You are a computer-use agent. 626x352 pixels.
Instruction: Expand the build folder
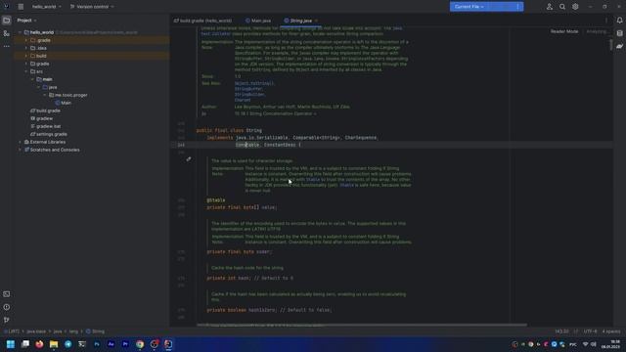click(x=26, y=56)
